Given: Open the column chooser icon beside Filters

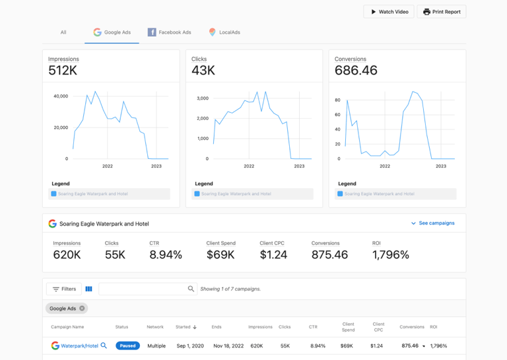Looking at the screenshot, I should (88, 289).
